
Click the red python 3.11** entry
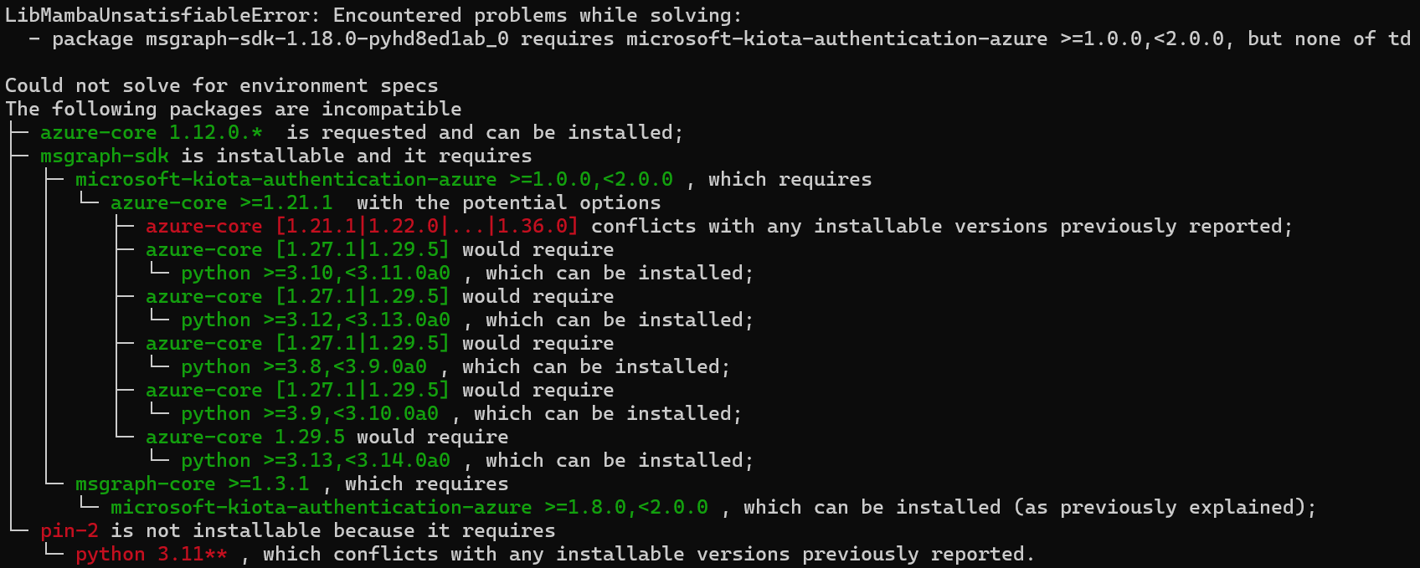click(152, 555)
